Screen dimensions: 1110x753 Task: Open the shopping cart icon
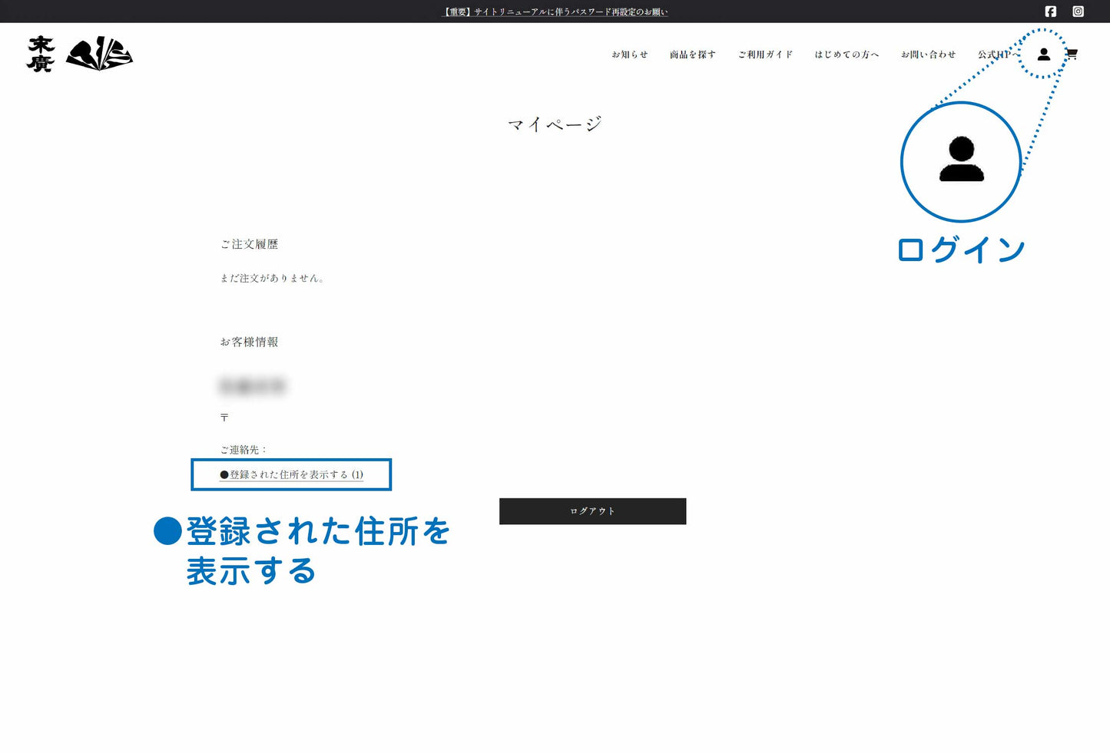(1072, 54)
